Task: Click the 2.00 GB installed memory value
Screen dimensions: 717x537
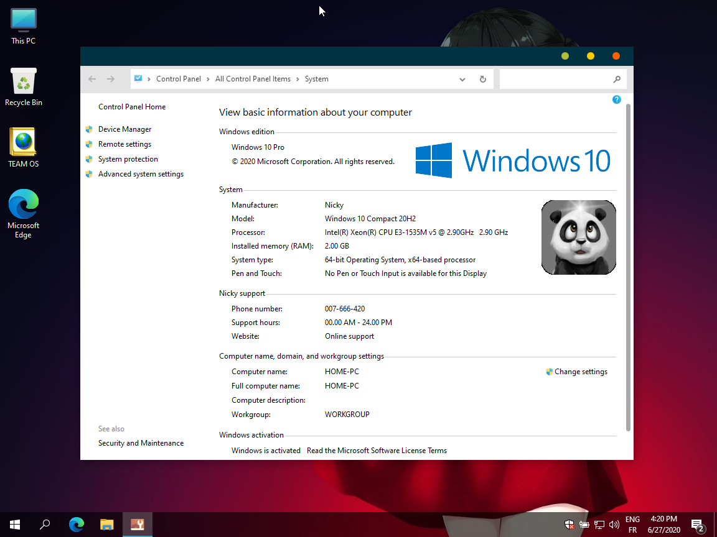Action: (337, 246)
